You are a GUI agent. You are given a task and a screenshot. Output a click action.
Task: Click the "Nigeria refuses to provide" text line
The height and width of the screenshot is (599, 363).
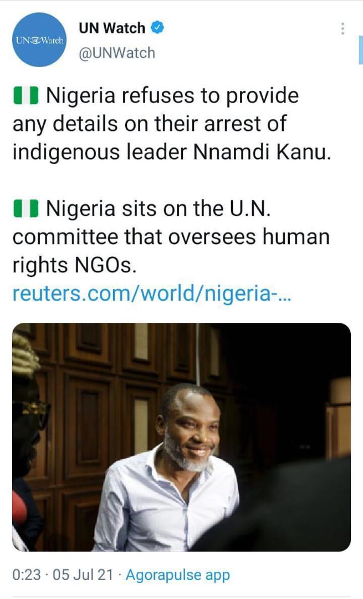point(172,96)
